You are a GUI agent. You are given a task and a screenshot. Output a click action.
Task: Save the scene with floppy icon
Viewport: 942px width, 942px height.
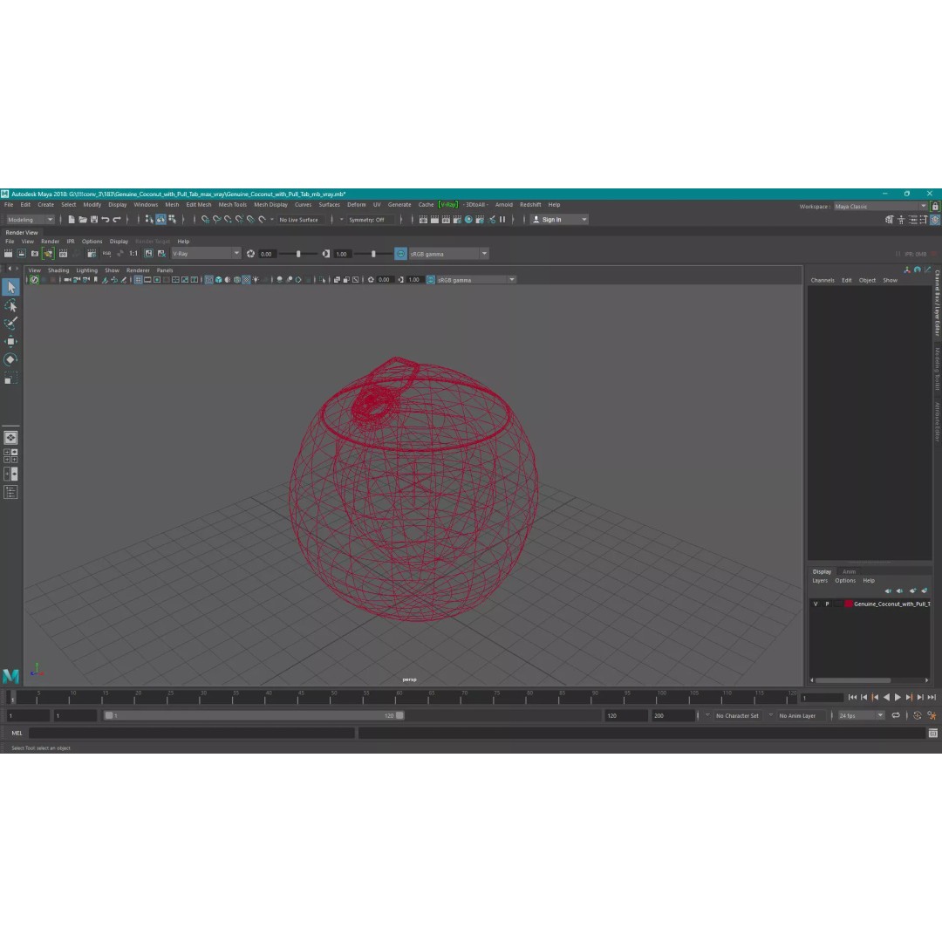(x=94, y=220)
